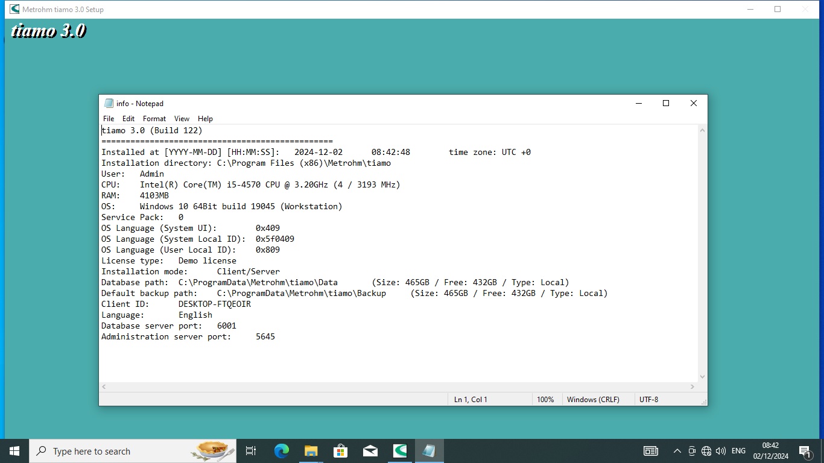This screenshot has width=824, height=463.
Task: Click the ENG language indicator
Action: (738, 451)
